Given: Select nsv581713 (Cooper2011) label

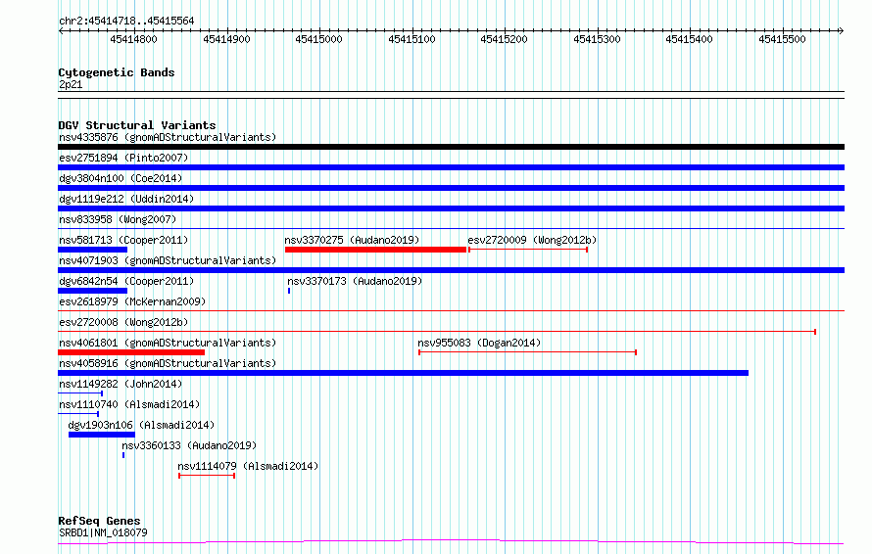Looking at the screenshot, I should [123, 240].
